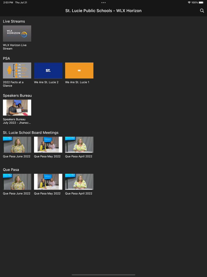This screenshot has width=207, height=277.
Task: Open WLX Horizon Live Stream thumbnail
Action: (17, 34)
